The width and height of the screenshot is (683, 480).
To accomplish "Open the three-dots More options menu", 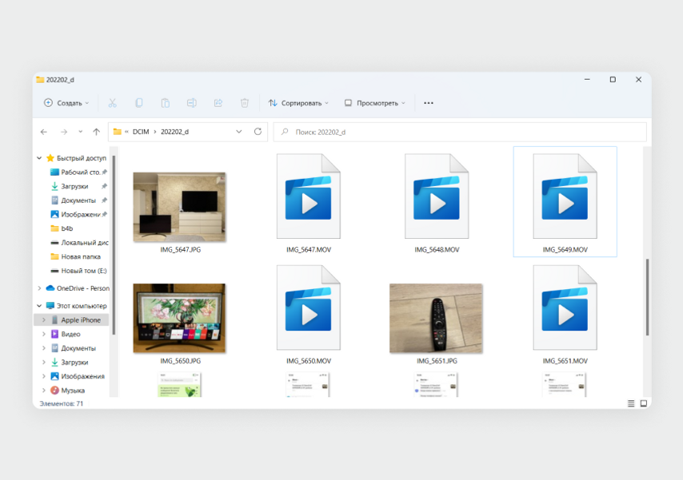I will (x=429, y=103).
